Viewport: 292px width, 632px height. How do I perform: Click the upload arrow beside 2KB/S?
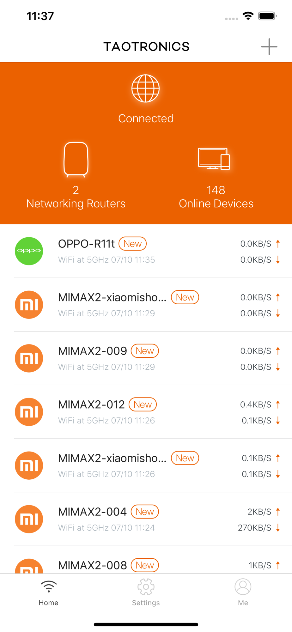coord(278,512)
